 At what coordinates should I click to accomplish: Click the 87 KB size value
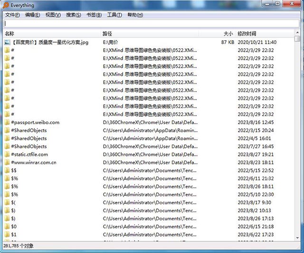[228, 42]
